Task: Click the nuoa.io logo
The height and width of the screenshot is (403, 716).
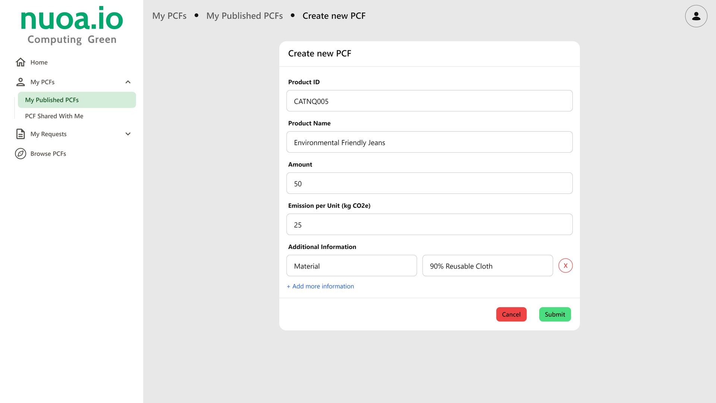Action: (72, 25)
